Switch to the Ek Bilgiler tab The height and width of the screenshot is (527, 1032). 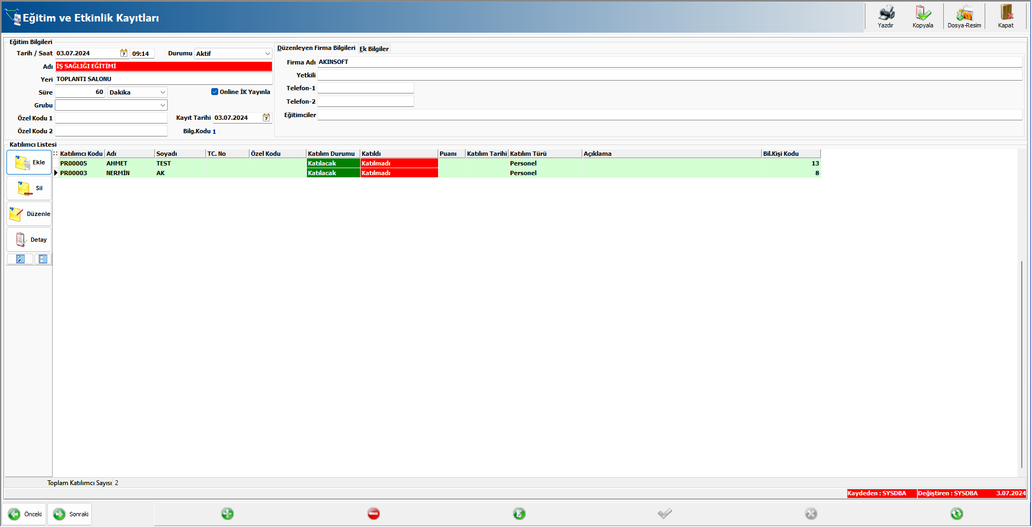374,49
